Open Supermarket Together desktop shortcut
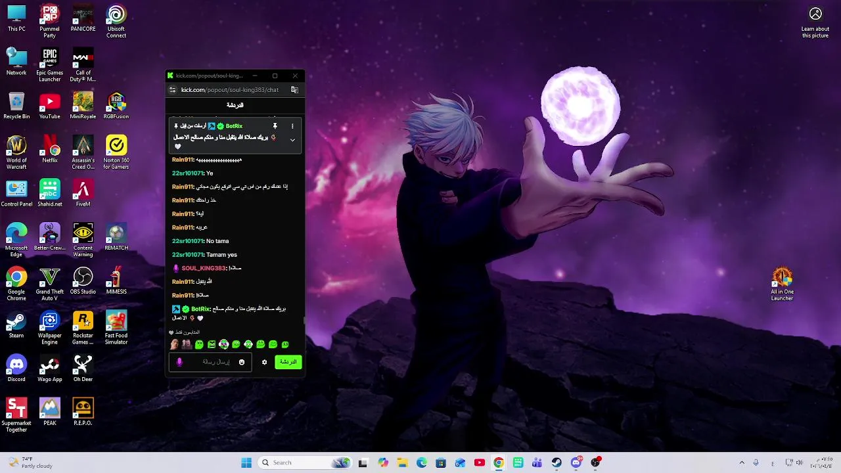Screen dimensions: 841x473 pyautogui.click(x=16, y=416)
